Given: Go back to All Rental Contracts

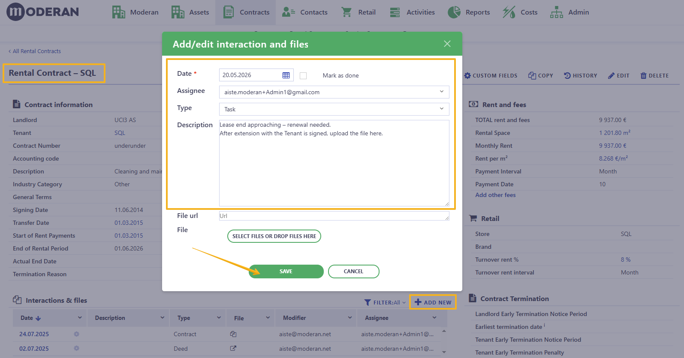Looking at the screenshot, I should 35,51.
